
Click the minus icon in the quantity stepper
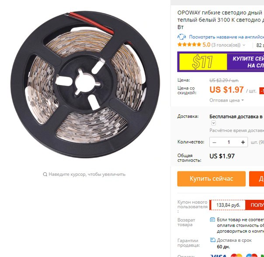pos(214,142)
